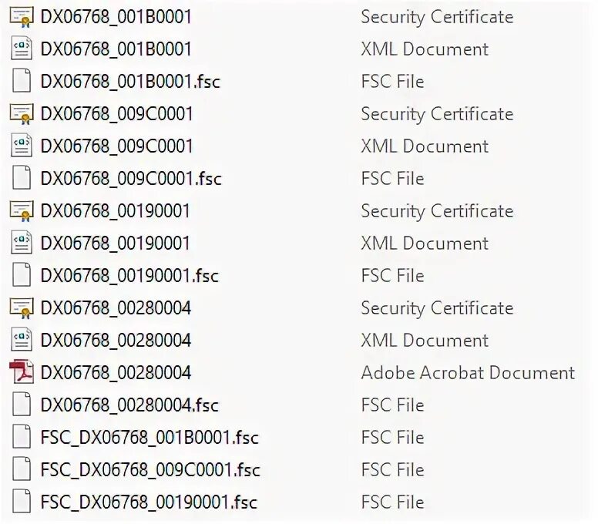Select the DX06768_00280004 Security Certificate name
The height and width of the screenshot is (524, 598).
(116, 307)
